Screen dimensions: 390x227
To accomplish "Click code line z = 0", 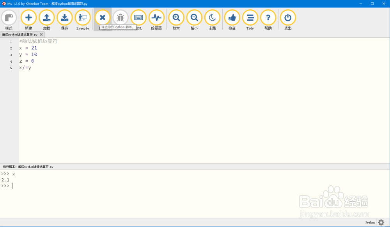I will coord(27,61).
